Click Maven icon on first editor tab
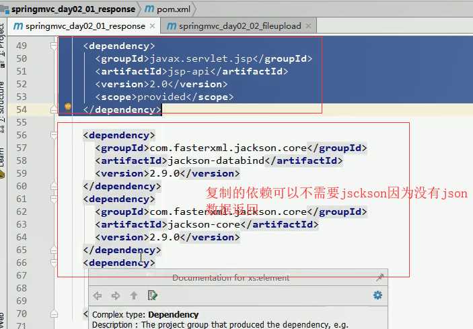 tap(18, 26)
